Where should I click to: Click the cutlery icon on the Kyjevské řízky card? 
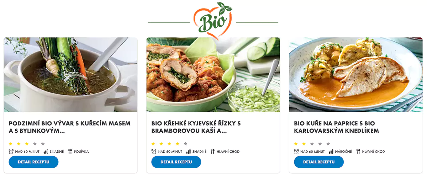tap(213, 151)
